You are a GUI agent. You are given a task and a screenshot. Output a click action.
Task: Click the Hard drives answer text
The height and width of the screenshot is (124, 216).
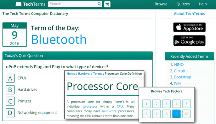click(x=27, y=90)
